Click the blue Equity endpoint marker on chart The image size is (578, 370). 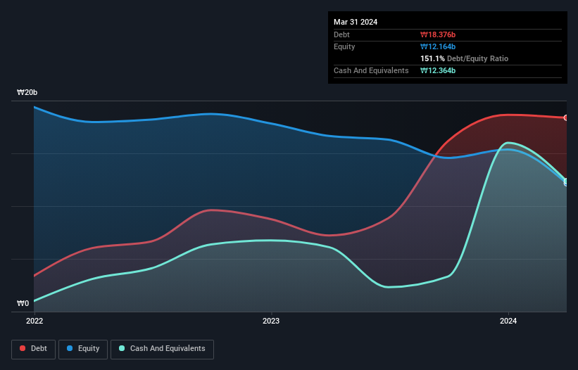tap(566, 183)
